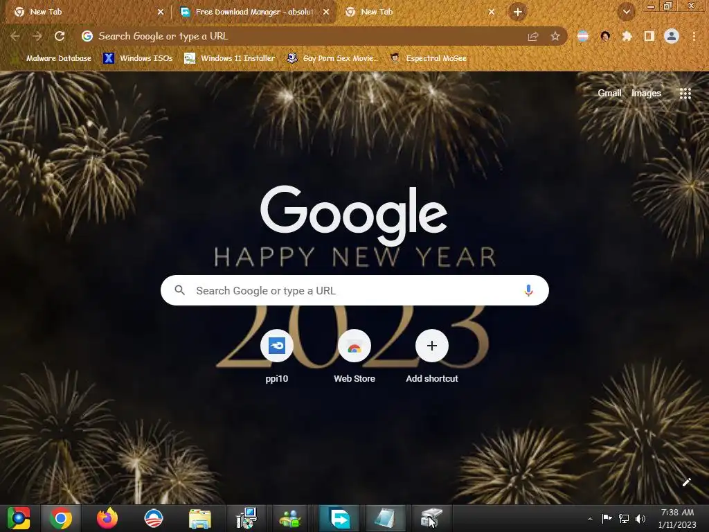The width and height of the screenshot is (709, 532).
Task: Open the Chrome profile avatar menu
Action: click(672, 36)
